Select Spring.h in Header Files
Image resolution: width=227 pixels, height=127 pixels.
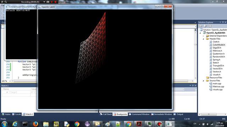pos(216,60)
